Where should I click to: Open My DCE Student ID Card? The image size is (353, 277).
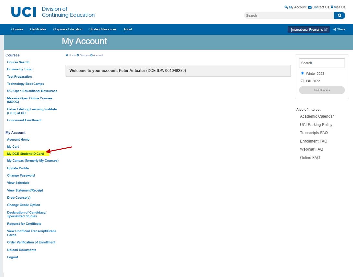(25, 153)
